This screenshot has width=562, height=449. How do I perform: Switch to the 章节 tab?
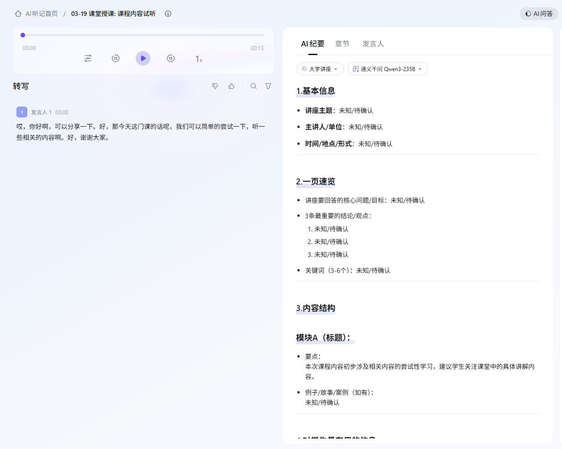pos(342,44)
